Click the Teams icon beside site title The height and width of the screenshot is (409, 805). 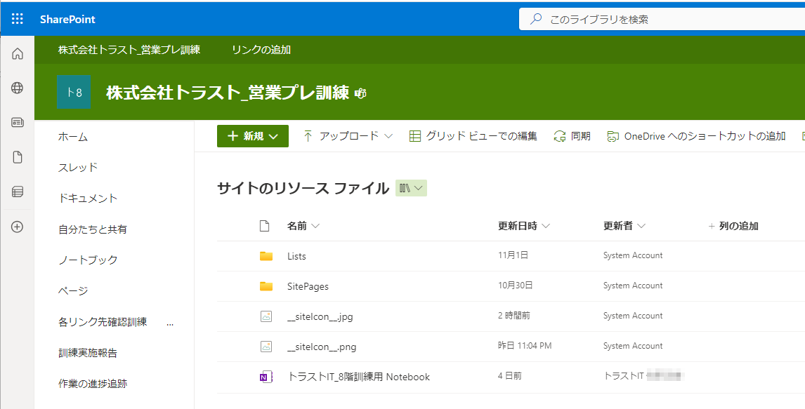361,93
